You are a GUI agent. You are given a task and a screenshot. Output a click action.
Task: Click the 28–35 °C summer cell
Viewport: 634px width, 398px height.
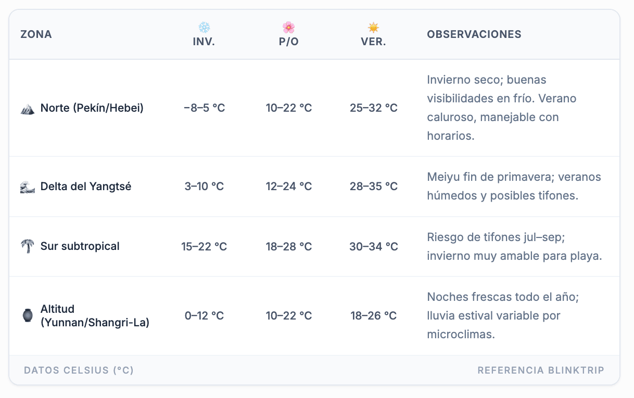coord(374,187)
